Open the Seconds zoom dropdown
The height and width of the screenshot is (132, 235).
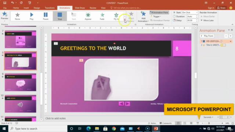[208, 117]
